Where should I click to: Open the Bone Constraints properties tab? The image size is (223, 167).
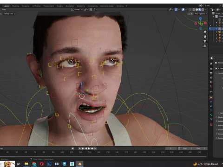(211, 119)
